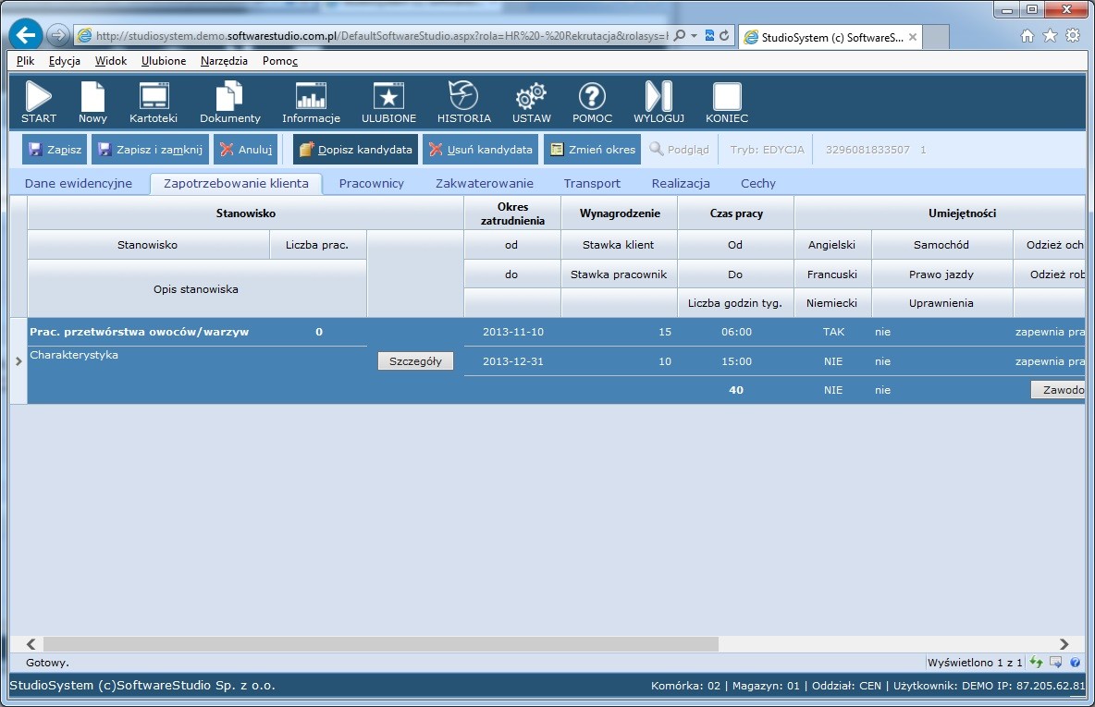Image resolution: width=1095 pixels, height=707 pixels.
Task: Click the horizontal scrollbar thumb
Action: 381,643
